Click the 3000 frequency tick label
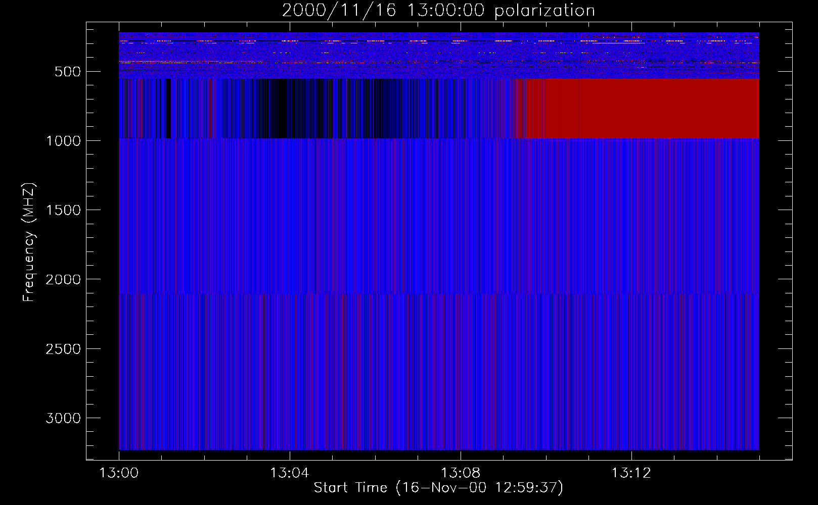This screenshot has height=505, width=818. pyautogui.click(x=63, y=418)
